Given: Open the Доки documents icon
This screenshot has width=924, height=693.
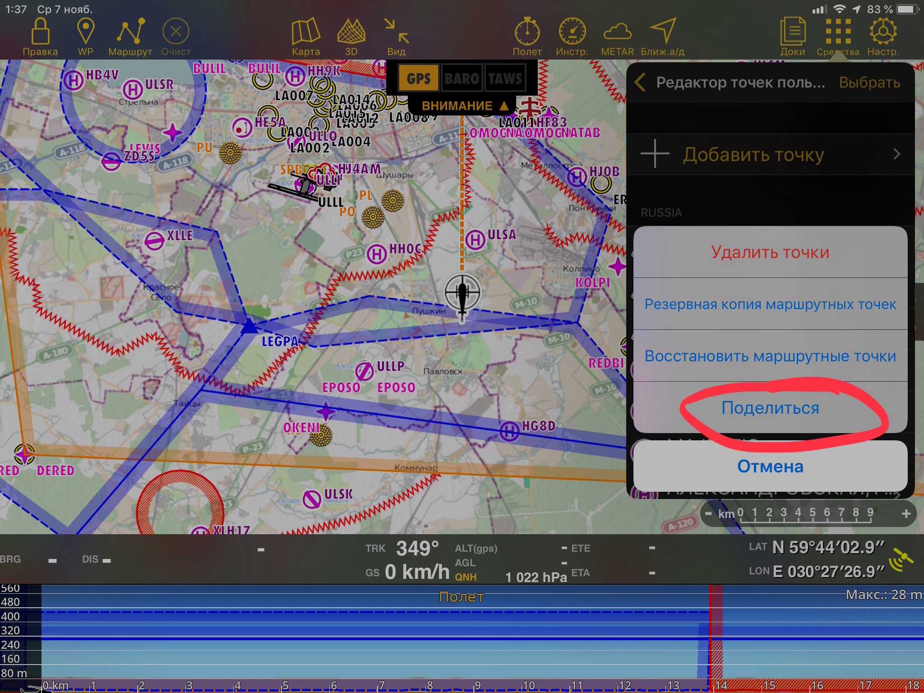Looking at the screenshot, I should pos(793,32).
